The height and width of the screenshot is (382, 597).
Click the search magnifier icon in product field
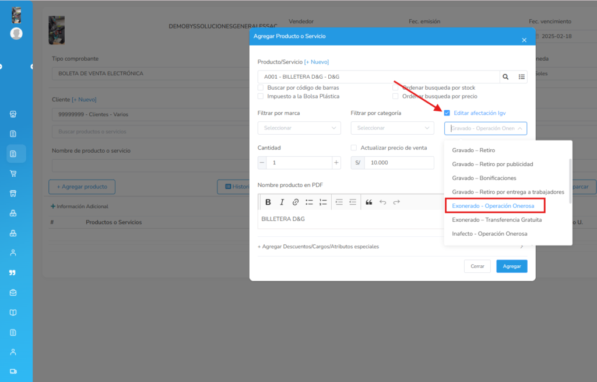(505, 76)
